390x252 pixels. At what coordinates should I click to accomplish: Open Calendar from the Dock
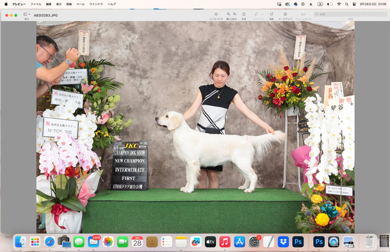[137, 242]
